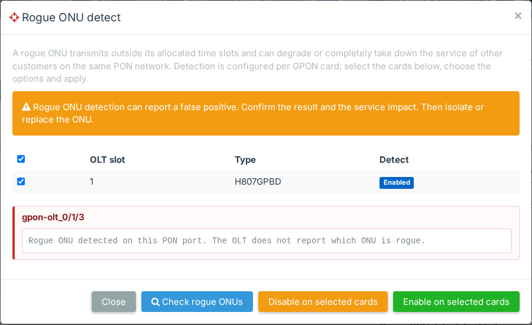
Task: Toggle the select-all checkbox in the table header
Action: [21, 159]
